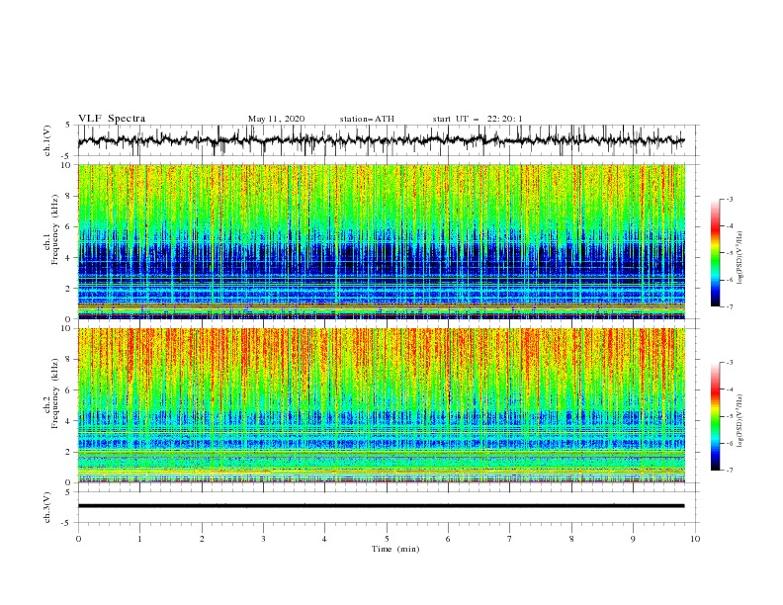Click tick label "3" on the time axis
This screenshot has width=783, height=605.
coord(263,539)
